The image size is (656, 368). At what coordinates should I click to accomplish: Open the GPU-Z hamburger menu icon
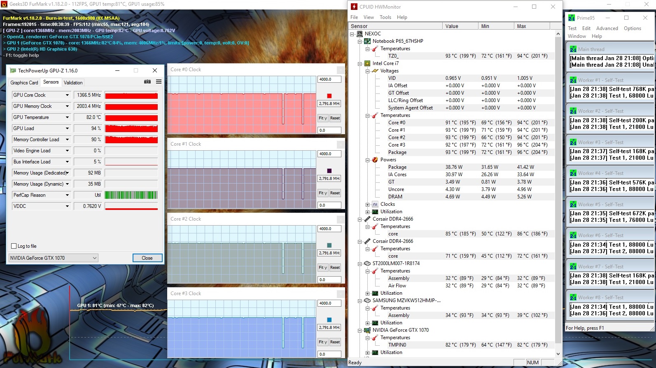[159, 82]
